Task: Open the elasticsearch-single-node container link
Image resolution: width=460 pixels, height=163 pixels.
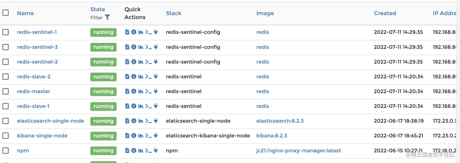Action: (x=51, y=121)
